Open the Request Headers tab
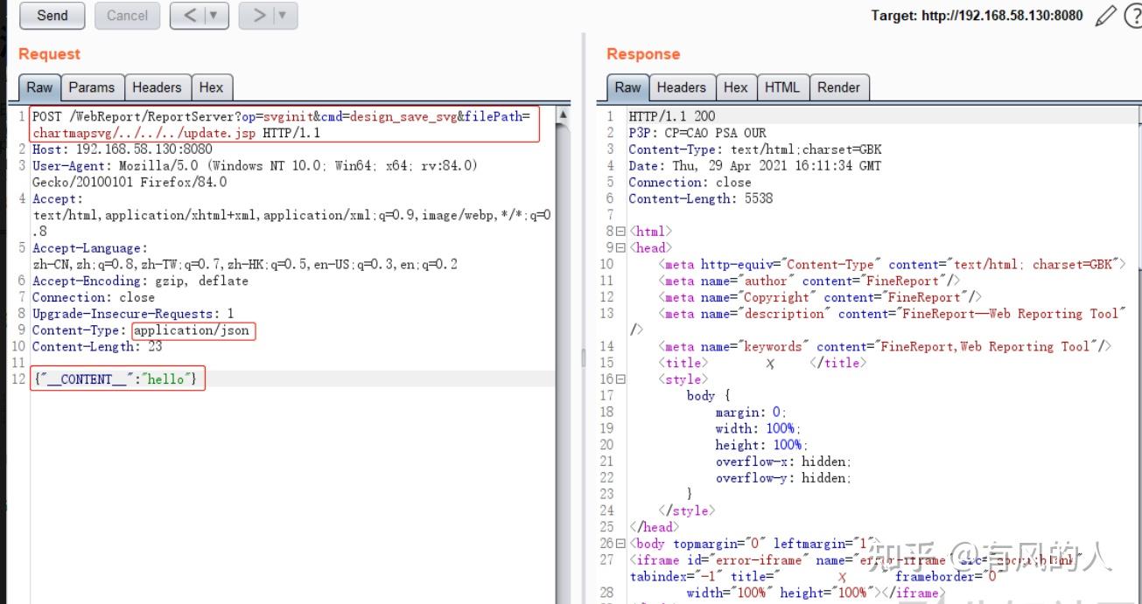 click(157, 87)
